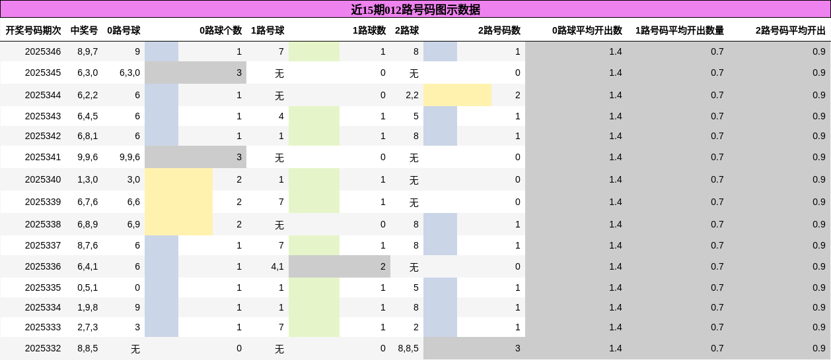Viewport: 831px width, 360px height.
Task: Select the 1路号球 column header
Action: coord(268,30)
